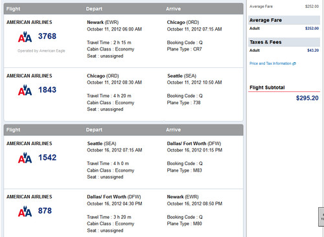Select flight number 878
Image resolution: width=324 pixels, height=237 pixels.
pyautogui.click(x=45, y=211)
